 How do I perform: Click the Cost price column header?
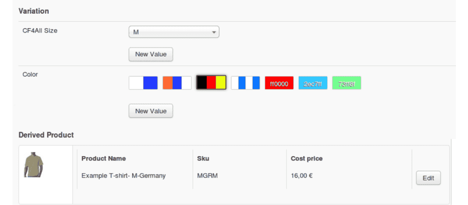[x=307, y=159]
